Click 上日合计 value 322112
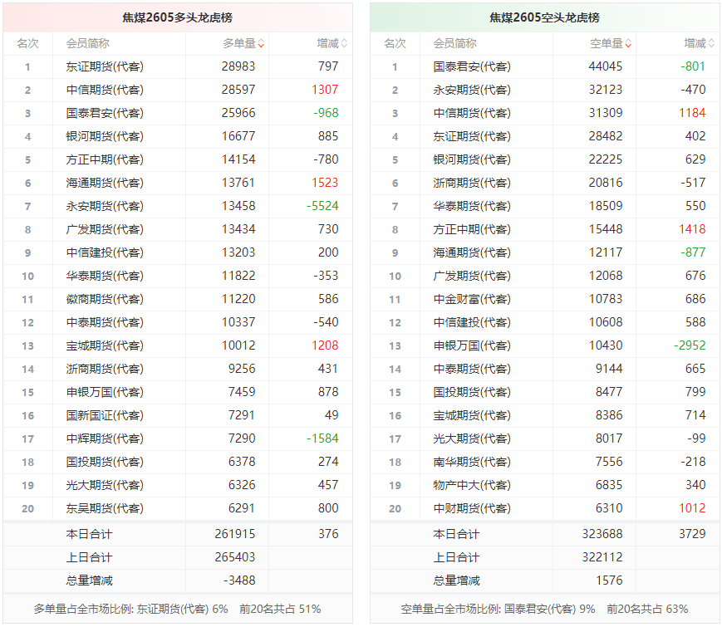The width and height of the screenshot is (722, 627). (602, 557)
